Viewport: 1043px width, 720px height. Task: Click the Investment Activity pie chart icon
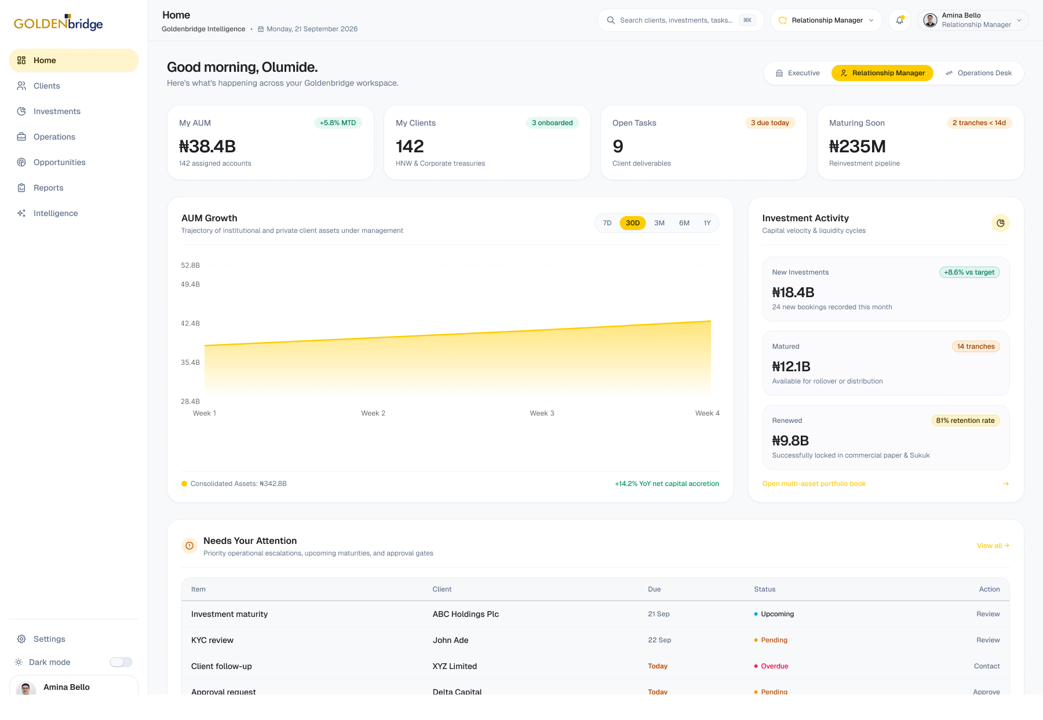(1000, 223)
